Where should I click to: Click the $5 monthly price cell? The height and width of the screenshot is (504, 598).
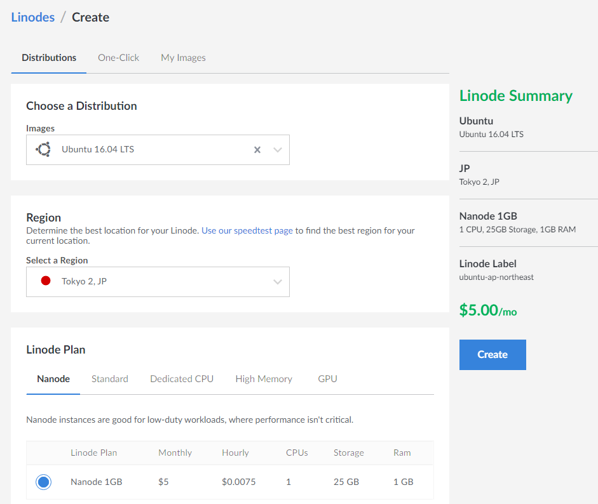(163, 482)
